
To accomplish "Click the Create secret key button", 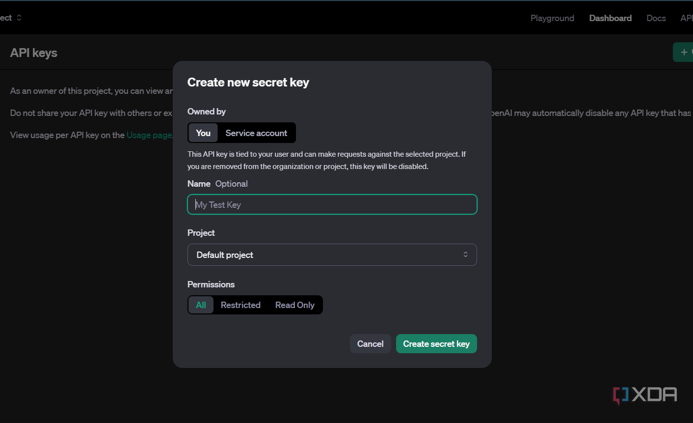I will 436,344.
